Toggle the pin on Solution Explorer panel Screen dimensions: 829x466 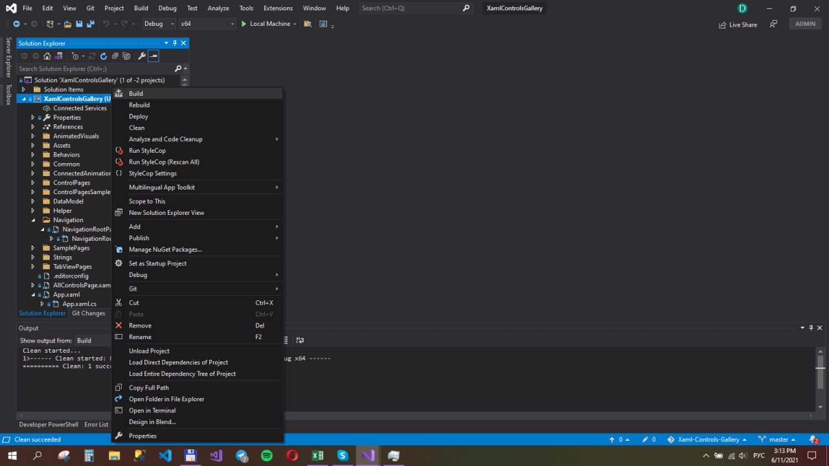click(x=175, y=43)
